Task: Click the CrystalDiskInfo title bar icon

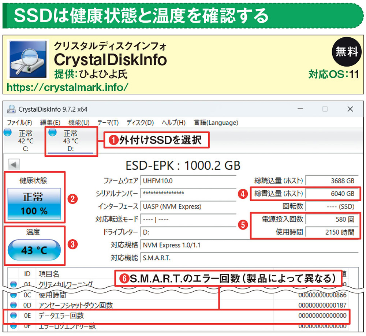Action: pyautogui.click(x=11, y=109)
